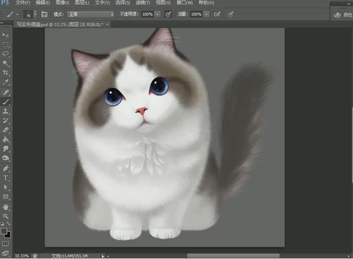Open the 文件(F) menu

click(23, 3)
